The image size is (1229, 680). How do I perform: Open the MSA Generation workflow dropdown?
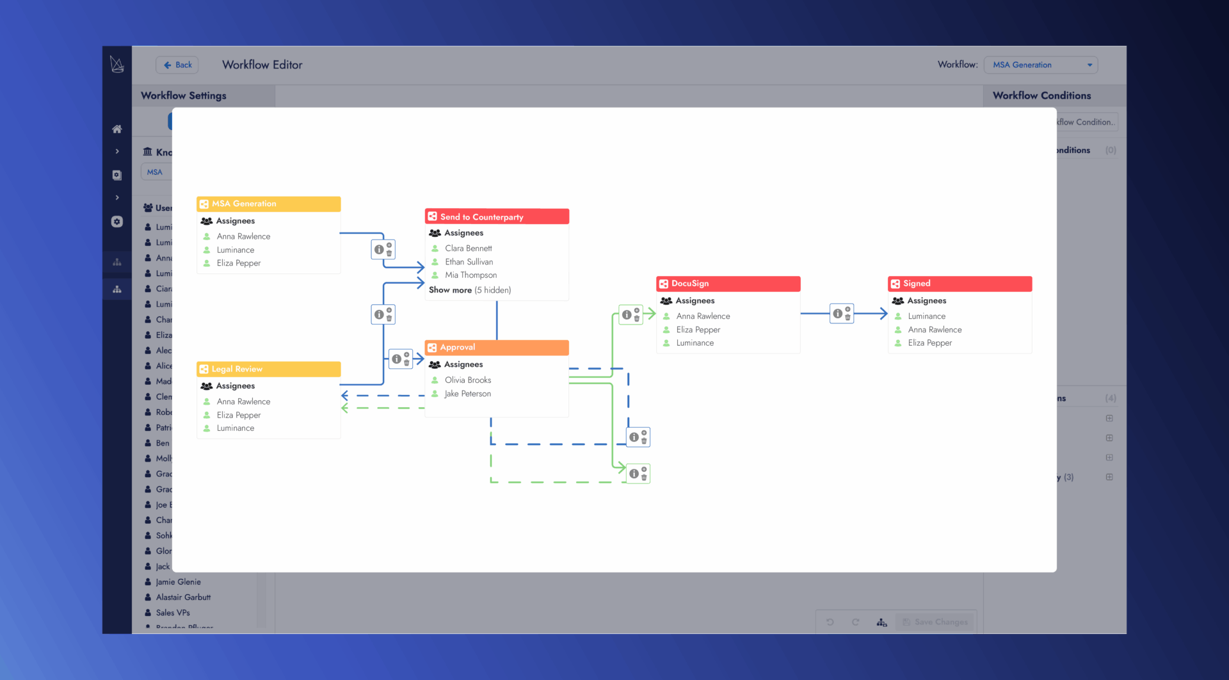pos(1041,65)
